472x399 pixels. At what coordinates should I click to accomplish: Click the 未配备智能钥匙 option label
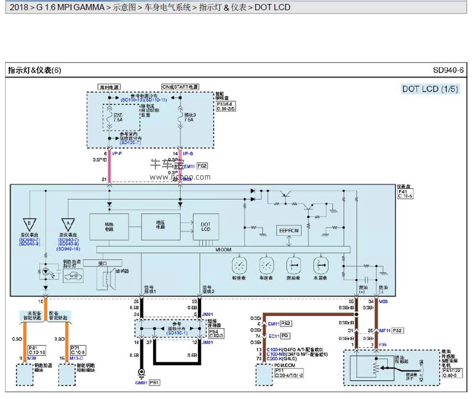coord(32,316)
